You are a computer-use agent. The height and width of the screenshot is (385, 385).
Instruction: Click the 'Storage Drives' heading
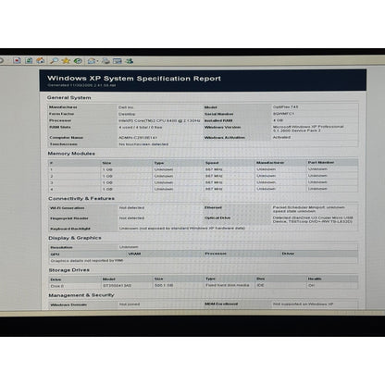(69, 270)
